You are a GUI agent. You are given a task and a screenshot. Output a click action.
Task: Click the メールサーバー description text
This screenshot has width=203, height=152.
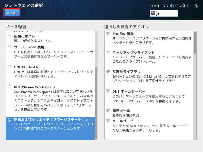point(151,128)
